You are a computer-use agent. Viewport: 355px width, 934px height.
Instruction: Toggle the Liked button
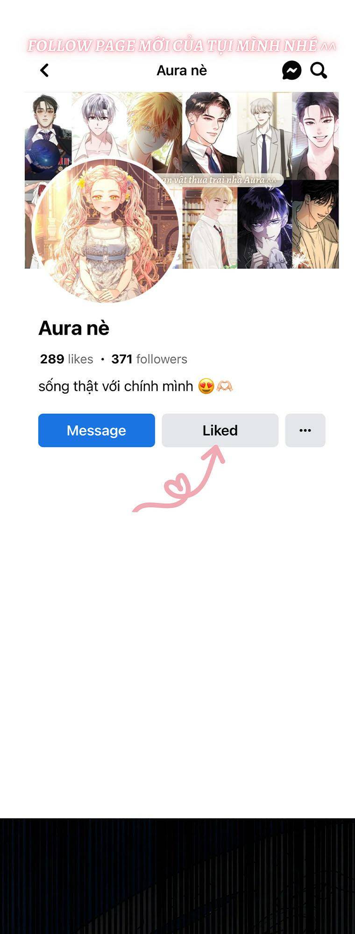pyautogui.click(x=220, y=430)
